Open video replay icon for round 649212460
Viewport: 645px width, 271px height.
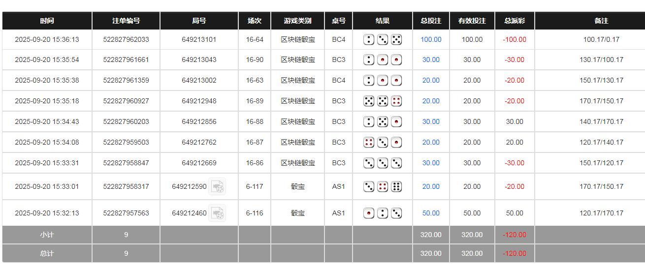[x=217, y=213]
